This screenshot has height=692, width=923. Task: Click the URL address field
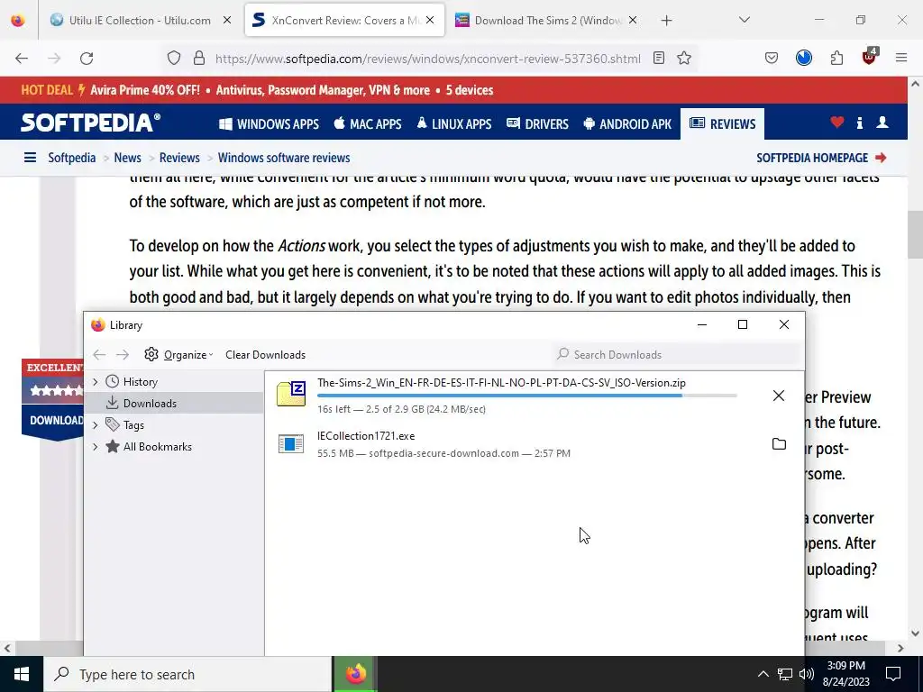(x=428, y=59)
